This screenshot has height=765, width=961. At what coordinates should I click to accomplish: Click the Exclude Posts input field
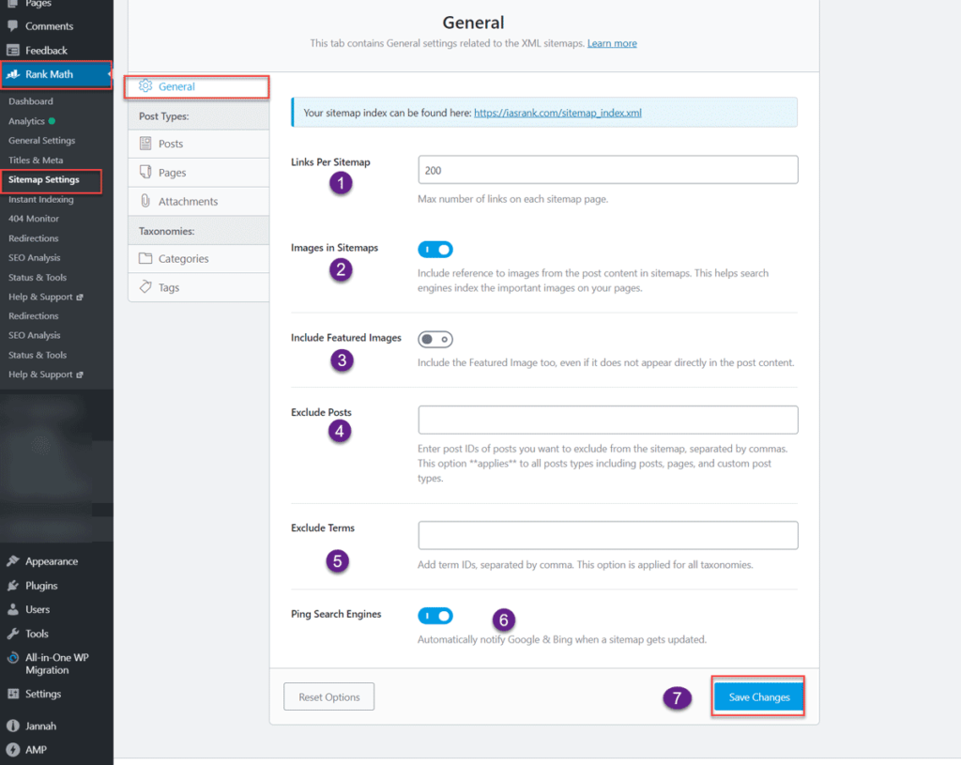click(x=608, y=420)
